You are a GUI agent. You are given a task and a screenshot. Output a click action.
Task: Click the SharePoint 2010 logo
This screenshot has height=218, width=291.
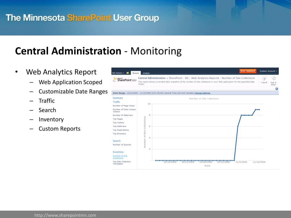pyautogui.click(x=124, y=80)
